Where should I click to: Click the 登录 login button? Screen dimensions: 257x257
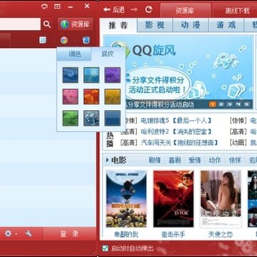(x=69, y=234)
